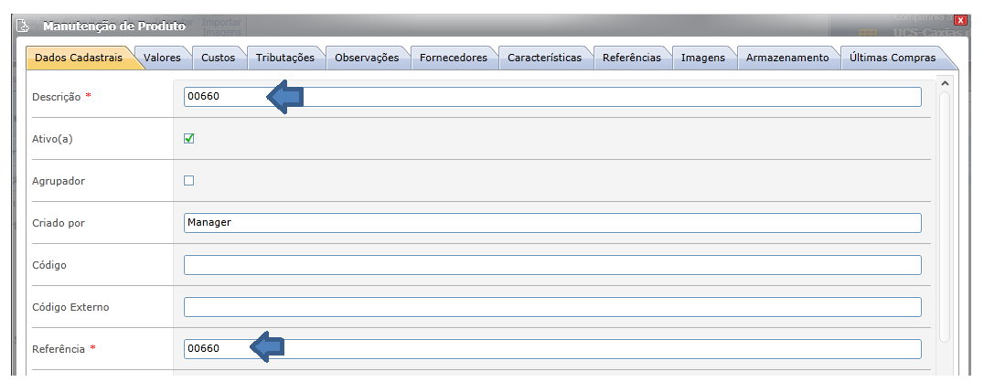Enable the Agrupador checkbox
This screenshot has width=984, height=382.
coord(189,181)
